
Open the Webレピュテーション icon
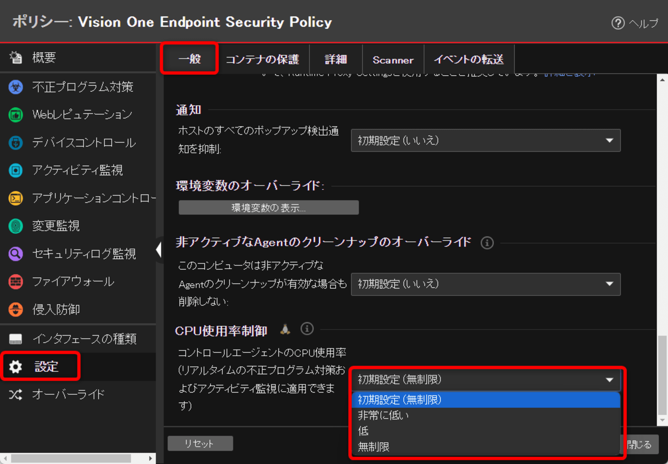pyautogui.click(x=16, y=115)
